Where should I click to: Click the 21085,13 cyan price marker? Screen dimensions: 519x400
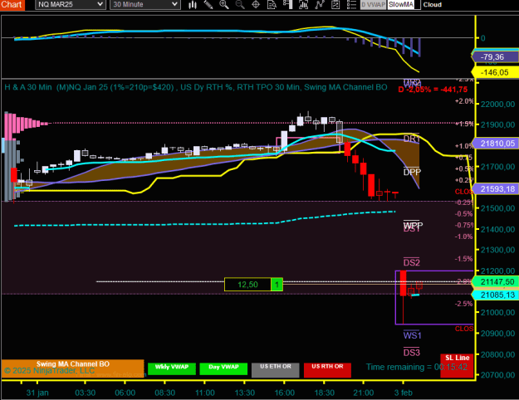(496, 295)
